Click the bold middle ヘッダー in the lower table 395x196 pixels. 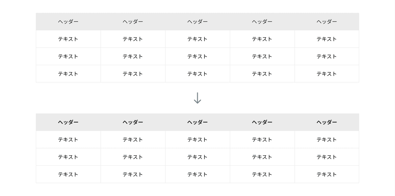[197, 122]
